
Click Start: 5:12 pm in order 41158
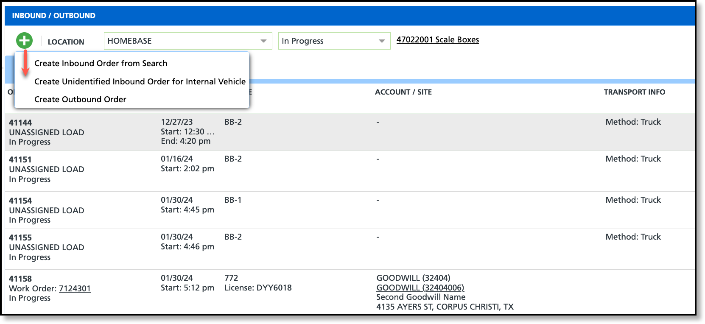coord(187,288)
